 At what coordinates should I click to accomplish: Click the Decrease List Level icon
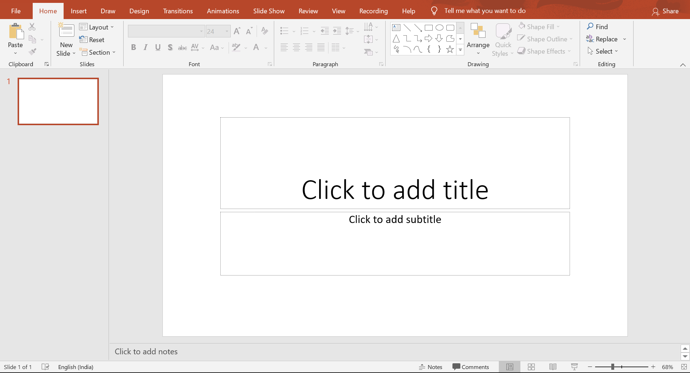point(325,31)
